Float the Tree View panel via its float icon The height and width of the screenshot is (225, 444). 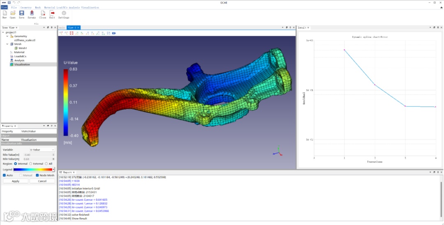(x=48, y=28)
